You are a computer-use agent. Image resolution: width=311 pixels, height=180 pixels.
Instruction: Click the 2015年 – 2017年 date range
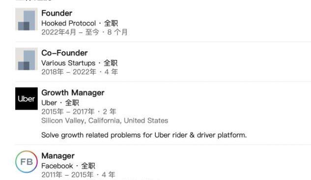(x=68, y=112)
